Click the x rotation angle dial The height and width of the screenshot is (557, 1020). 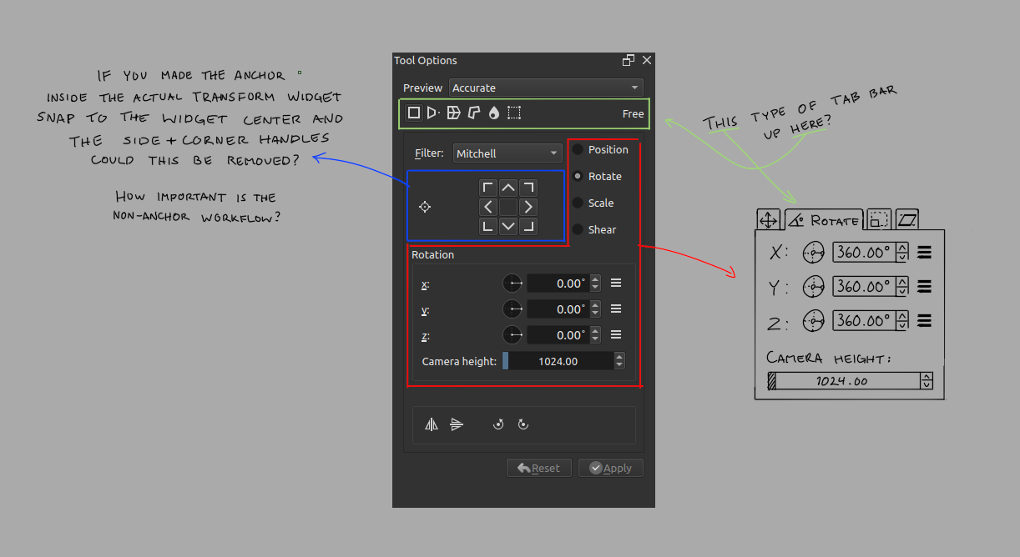513,284
